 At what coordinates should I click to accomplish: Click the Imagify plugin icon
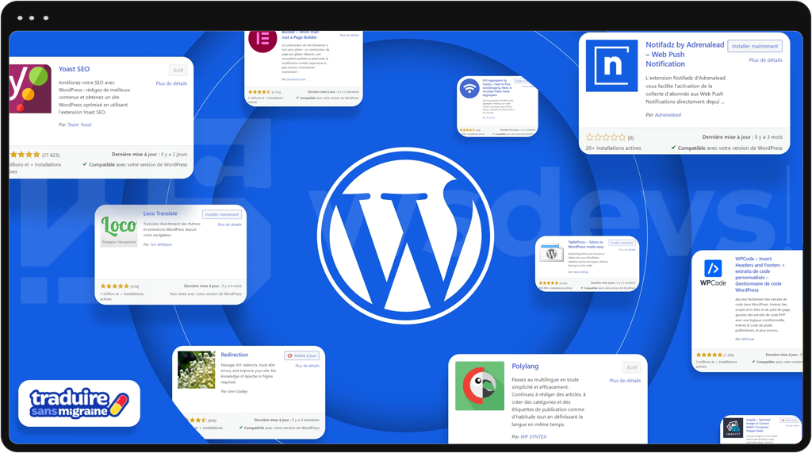(733, 428)
